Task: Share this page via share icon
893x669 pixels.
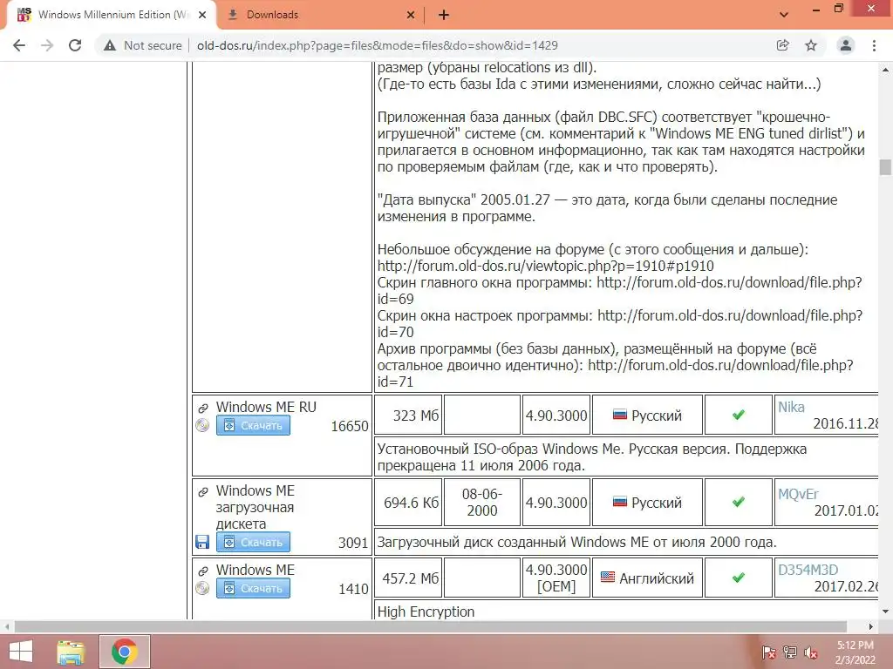Action: click(x=783, y=45)
